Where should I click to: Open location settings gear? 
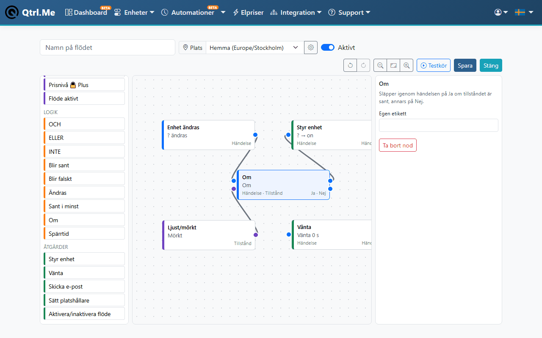311,47
